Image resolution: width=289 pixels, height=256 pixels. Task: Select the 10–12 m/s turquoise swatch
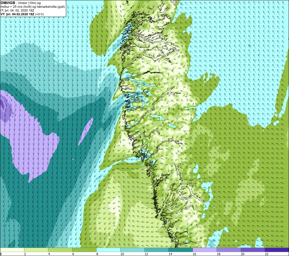133,250
